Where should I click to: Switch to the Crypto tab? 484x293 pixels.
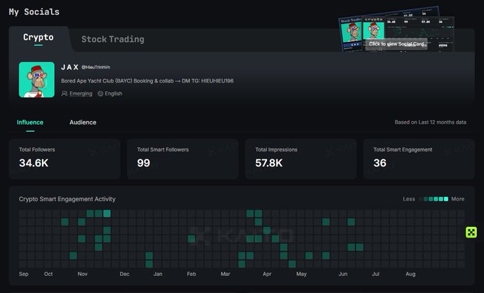(x=38, y=37)
